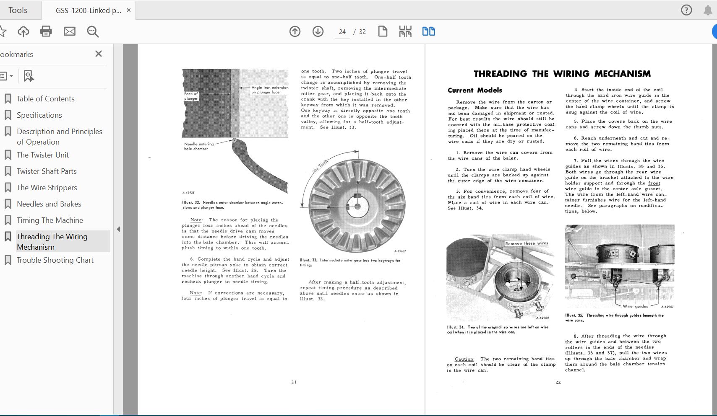Select the single page view icon
This screenshot has height=416, width=717.
pos(383,31)
